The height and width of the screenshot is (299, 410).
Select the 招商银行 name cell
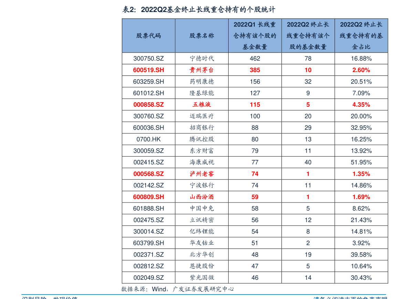click(202, 128)
